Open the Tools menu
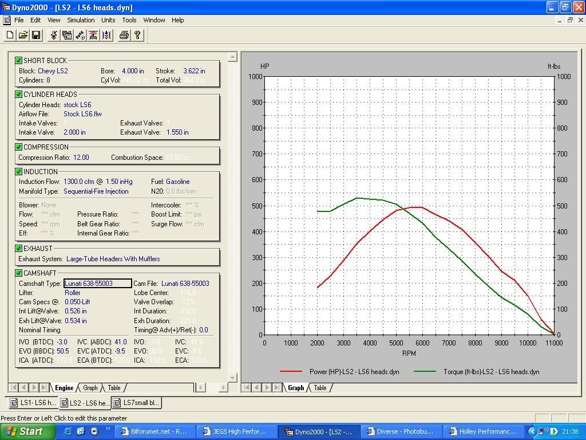The height and width of the screenshot is (440, 586). pyautogui.click(x=129, y=20)
